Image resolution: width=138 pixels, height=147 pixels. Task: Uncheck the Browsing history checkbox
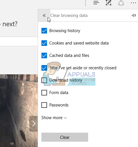pyautogui.click(x=44, y=31)
